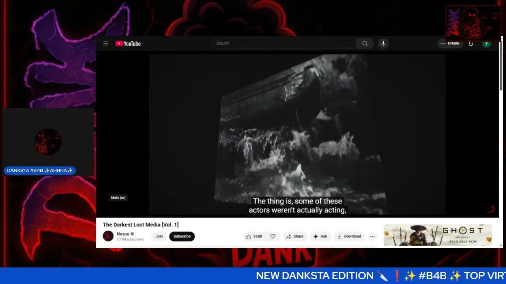506x284 pixels.
Task: Open more actions three-dot menu
Action: pyautogui.click(x=372, y=236)
